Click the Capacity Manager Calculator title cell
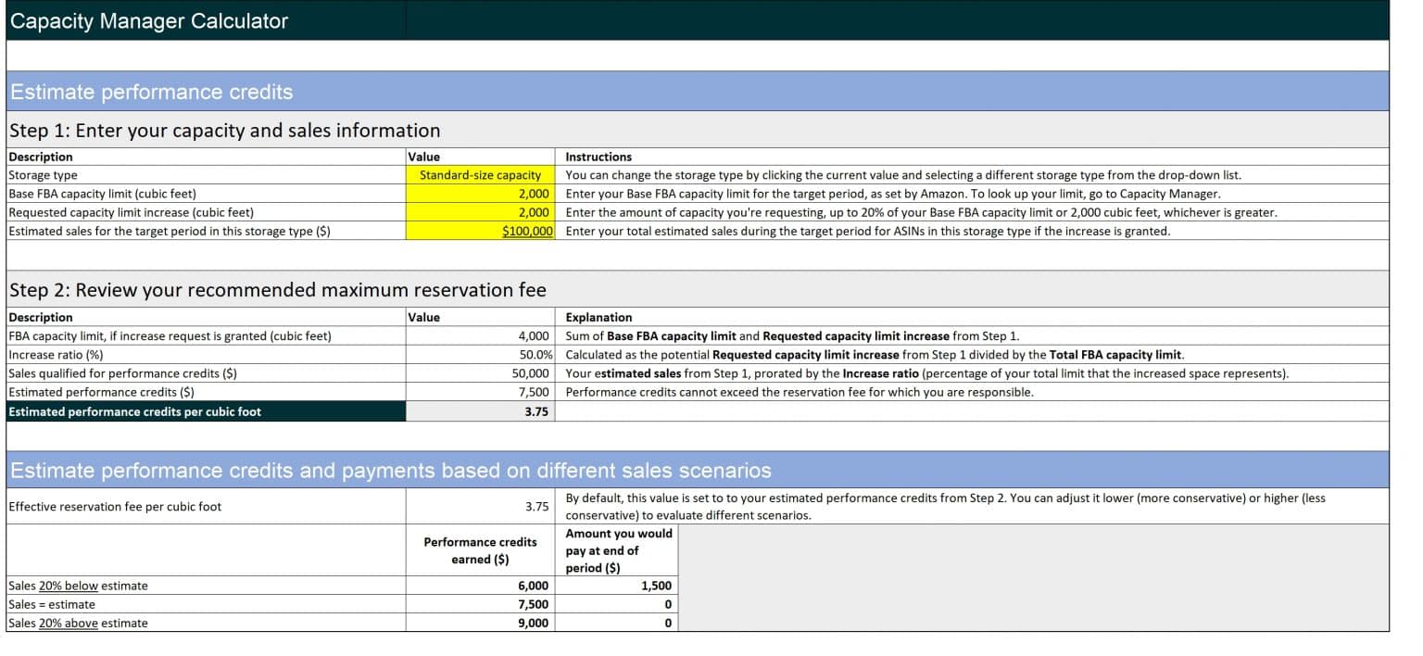The width and height of the screenshot is (1423, 656). 205,21
